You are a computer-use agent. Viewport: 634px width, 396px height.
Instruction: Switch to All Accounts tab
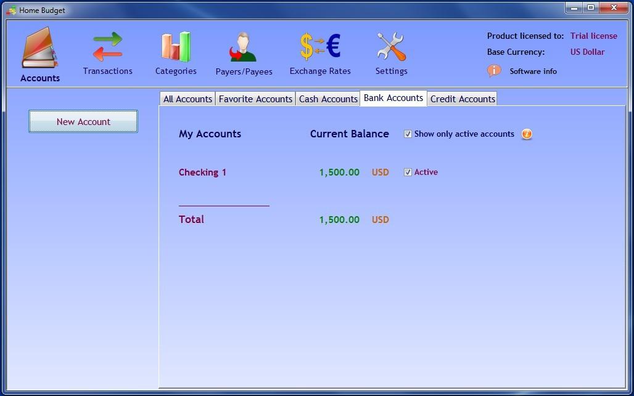(187, 99)
